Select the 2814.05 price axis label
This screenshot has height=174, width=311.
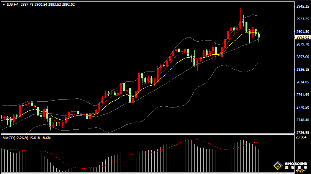[302, 82]
